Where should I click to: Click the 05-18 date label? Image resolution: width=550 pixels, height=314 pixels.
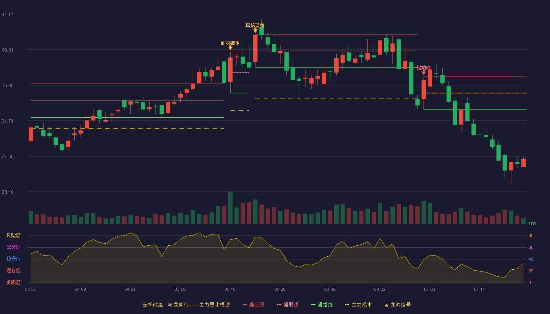point(230,289)
